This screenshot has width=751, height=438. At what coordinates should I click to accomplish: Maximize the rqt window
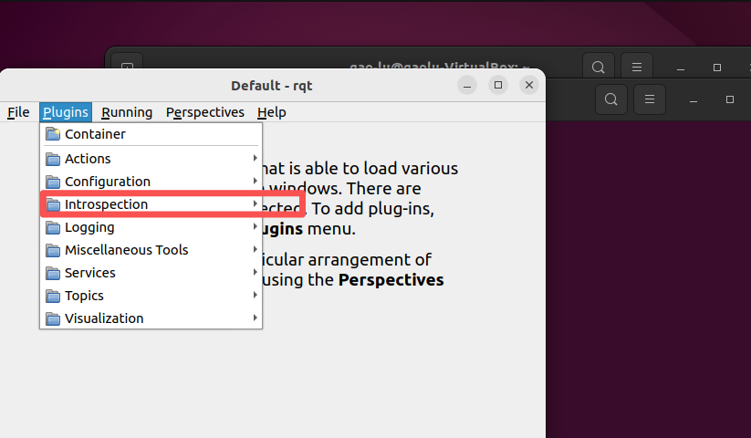click(x=498, y=85)
